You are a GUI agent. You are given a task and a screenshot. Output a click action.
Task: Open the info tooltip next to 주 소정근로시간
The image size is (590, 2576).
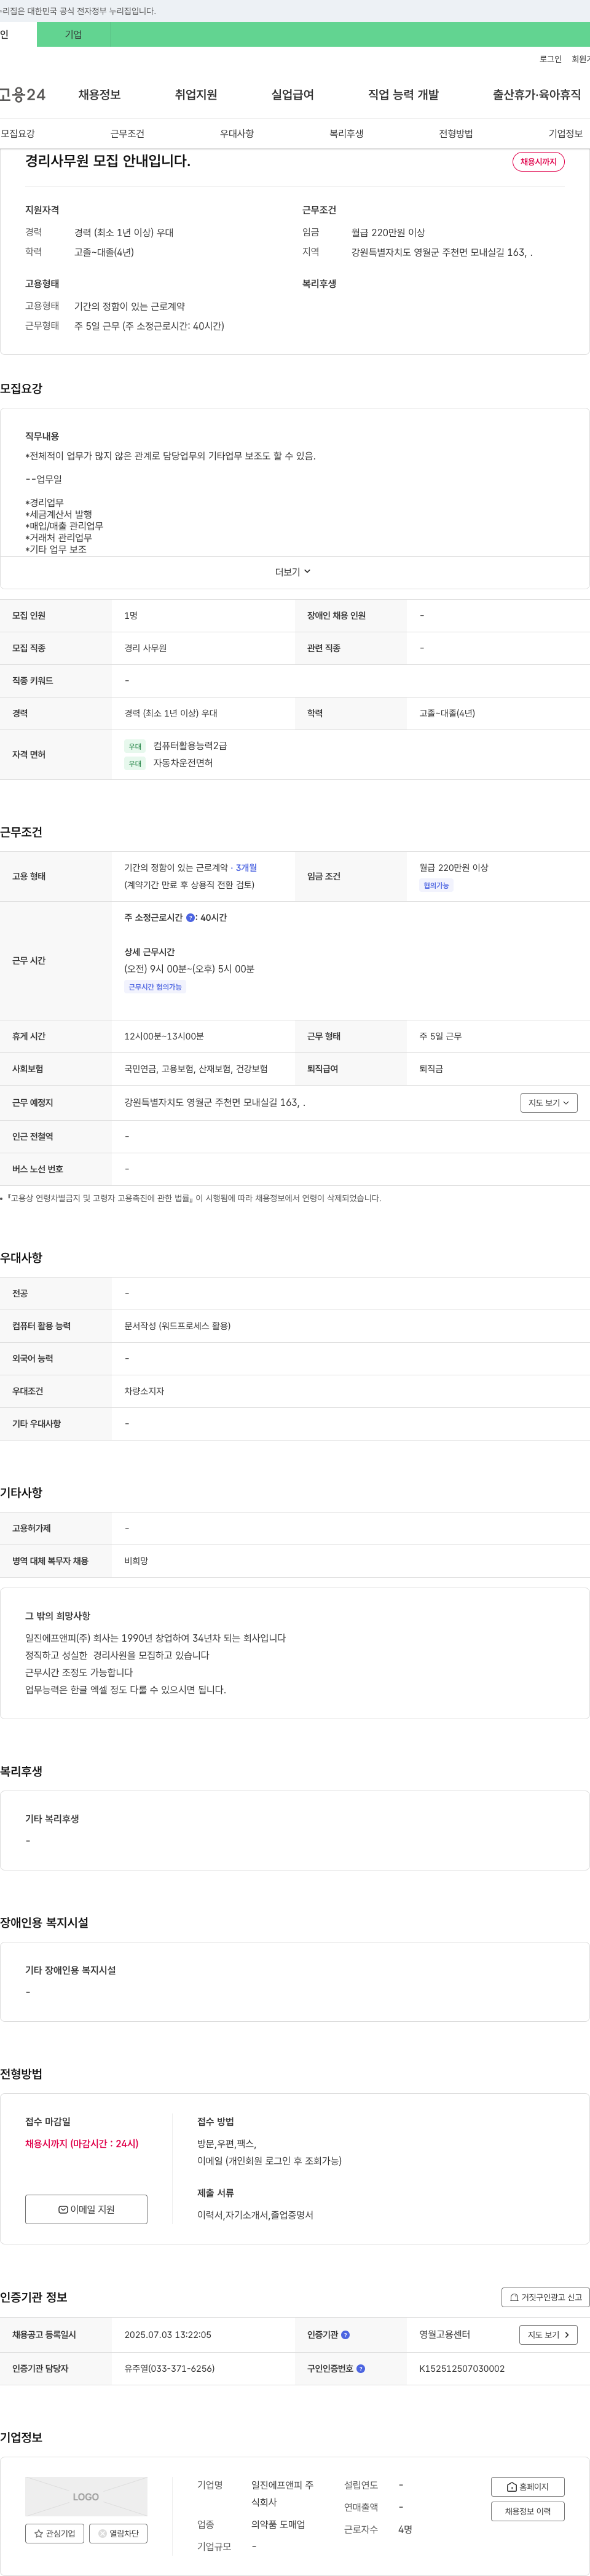[x=190, y=917]
